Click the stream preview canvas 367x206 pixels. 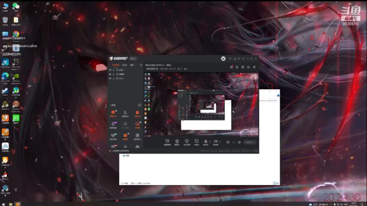tap(201, 104)
